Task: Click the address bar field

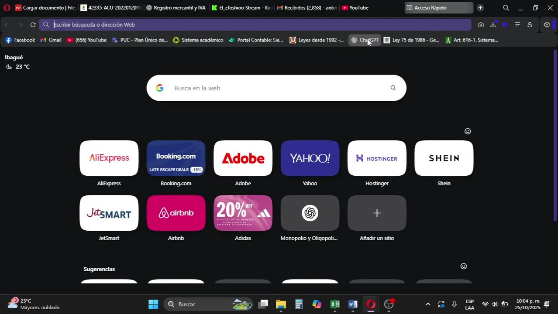Action: [255, 25]
